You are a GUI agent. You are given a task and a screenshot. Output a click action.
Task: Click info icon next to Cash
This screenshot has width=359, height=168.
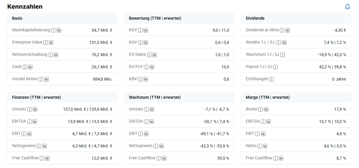pos(25,67)
